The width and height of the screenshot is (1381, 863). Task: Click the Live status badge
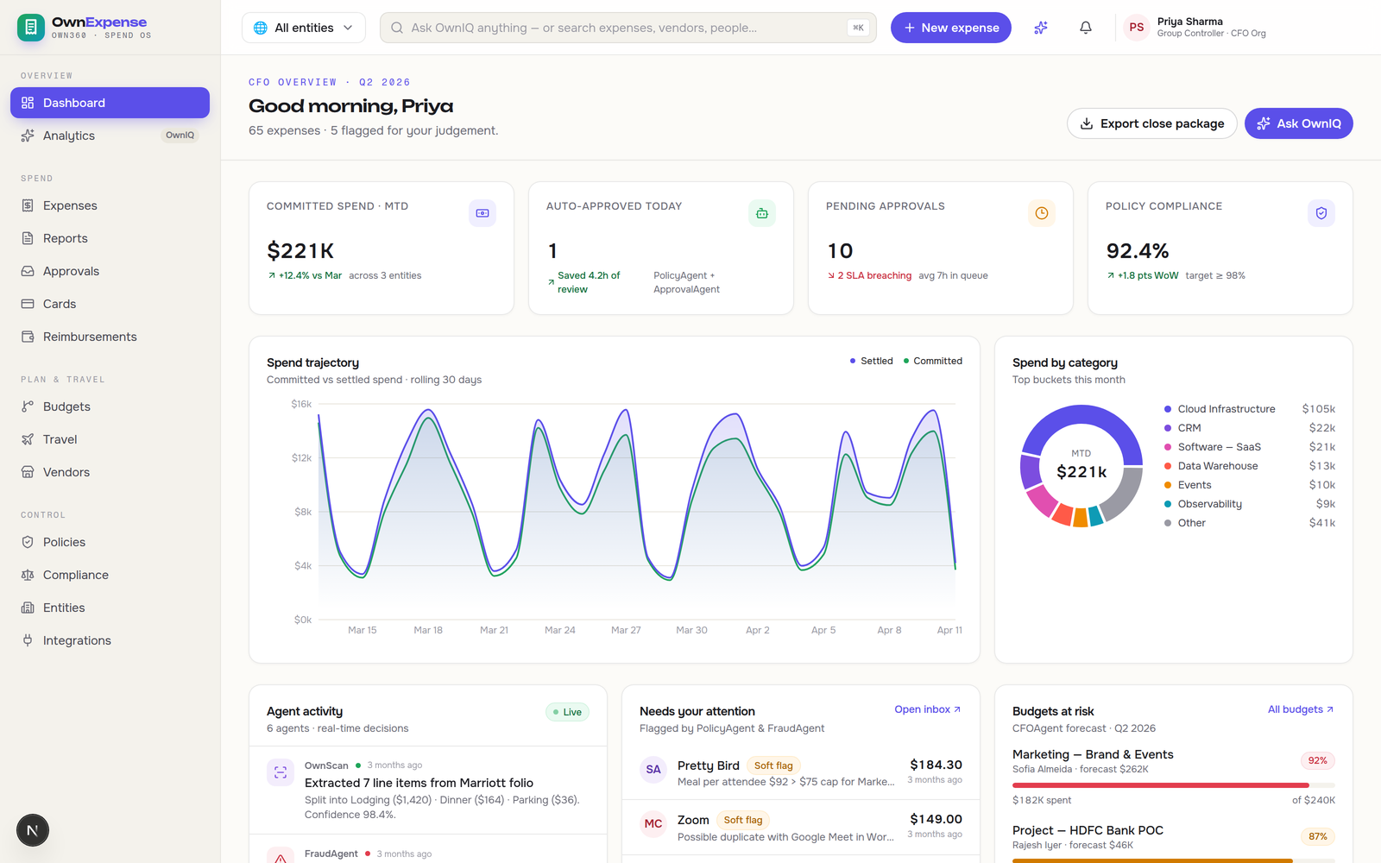pyautogui.click(x=567, y=712)
